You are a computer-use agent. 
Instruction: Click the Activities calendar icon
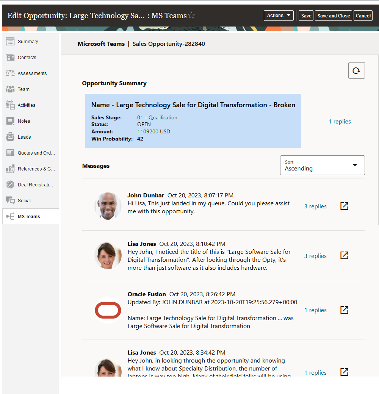point(10,105)
